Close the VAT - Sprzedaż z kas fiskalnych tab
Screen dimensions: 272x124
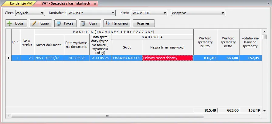pos(95,4)
